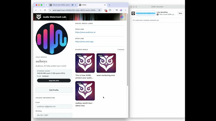Click the blue waveform in AOWL Decoder
The width and height of the screenshot is (216, 121).
pyautogui.click(x=146, y=13)
